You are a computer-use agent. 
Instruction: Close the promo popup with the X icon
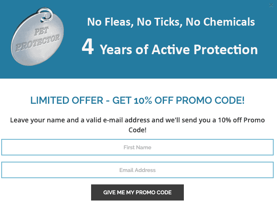tap(271, 5)
